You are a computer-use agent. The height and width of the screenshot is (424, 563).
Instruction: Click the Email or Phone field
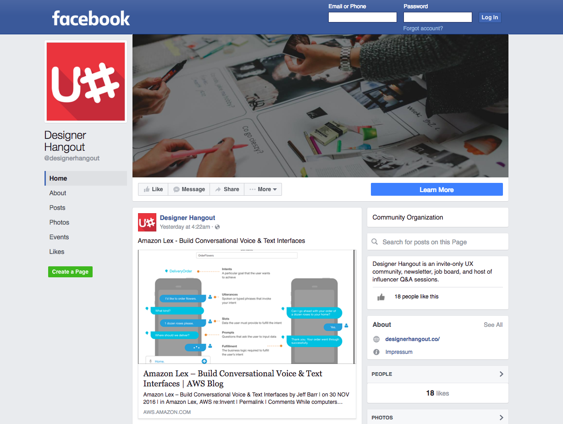[x=363, y=17]
